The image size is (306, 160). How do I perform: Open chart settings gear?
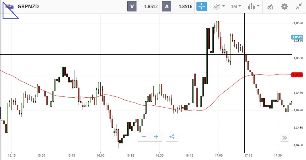[284, 6]
